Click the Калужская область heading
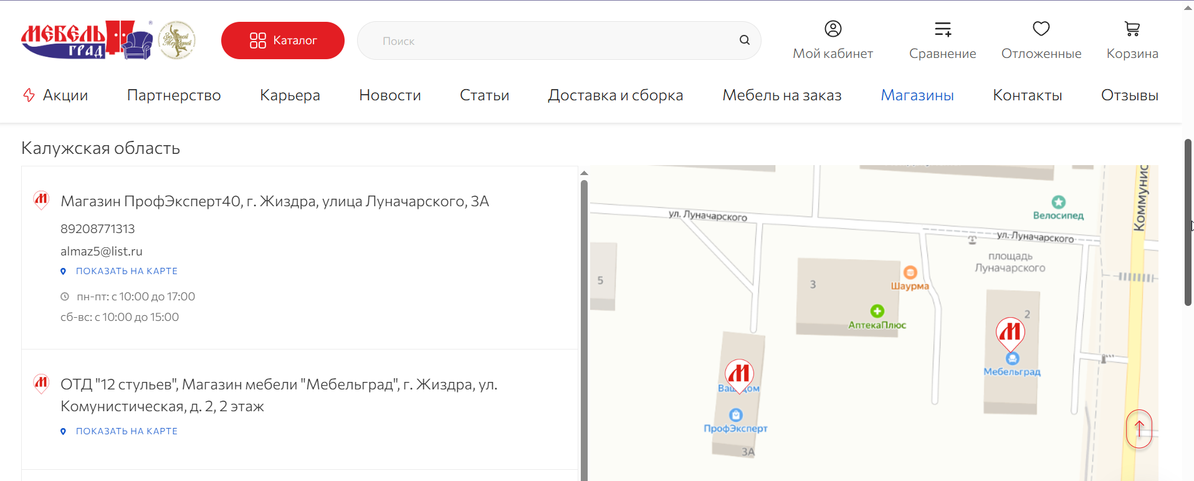This screenshot has width=1194, height=481. coord(100,148)
